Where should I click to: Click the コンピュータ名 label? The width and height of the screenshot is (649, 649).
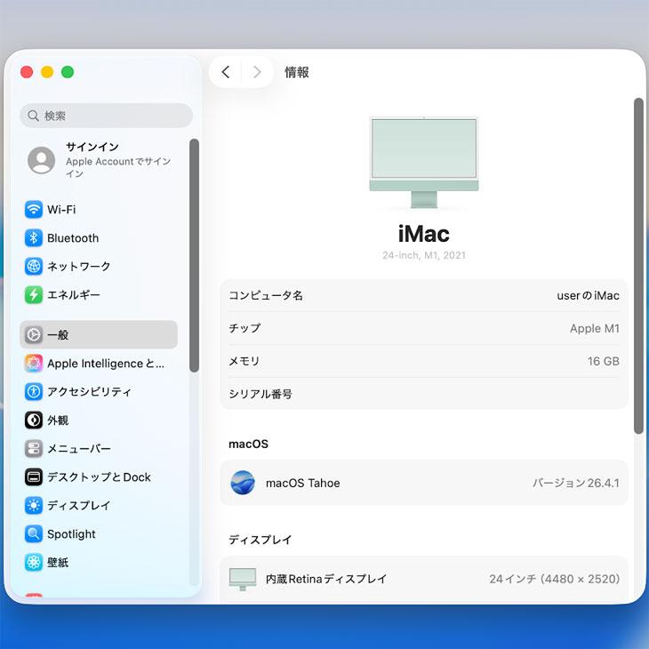[x=266, y=295]
